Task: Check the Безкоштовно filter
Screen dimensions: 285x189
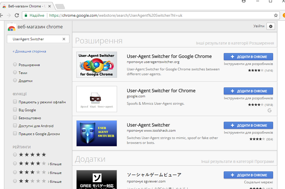Action: [x=15, y=118]
